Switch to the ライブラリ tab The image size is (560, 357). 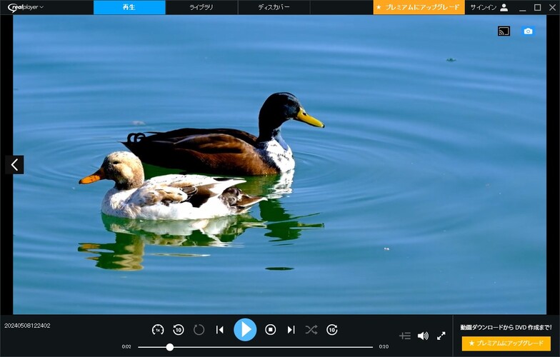[201, 7]
